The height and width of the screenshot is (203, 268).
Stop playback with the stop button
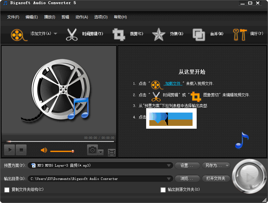click(21, 150)
